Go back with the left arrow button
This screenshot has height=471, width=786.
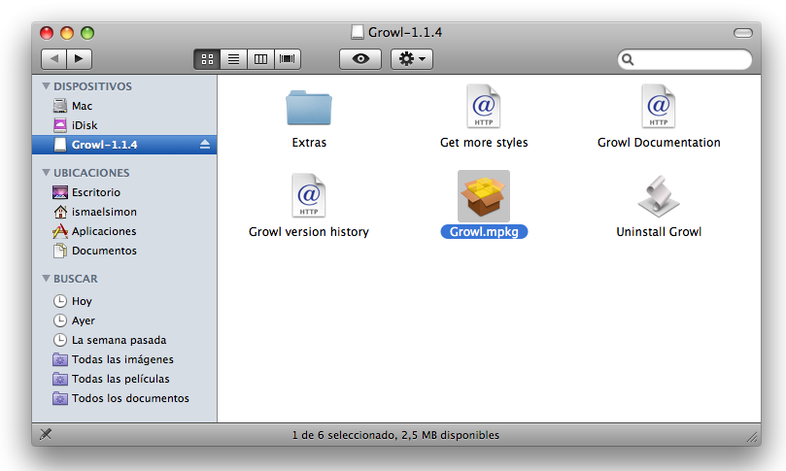[53, 59]
